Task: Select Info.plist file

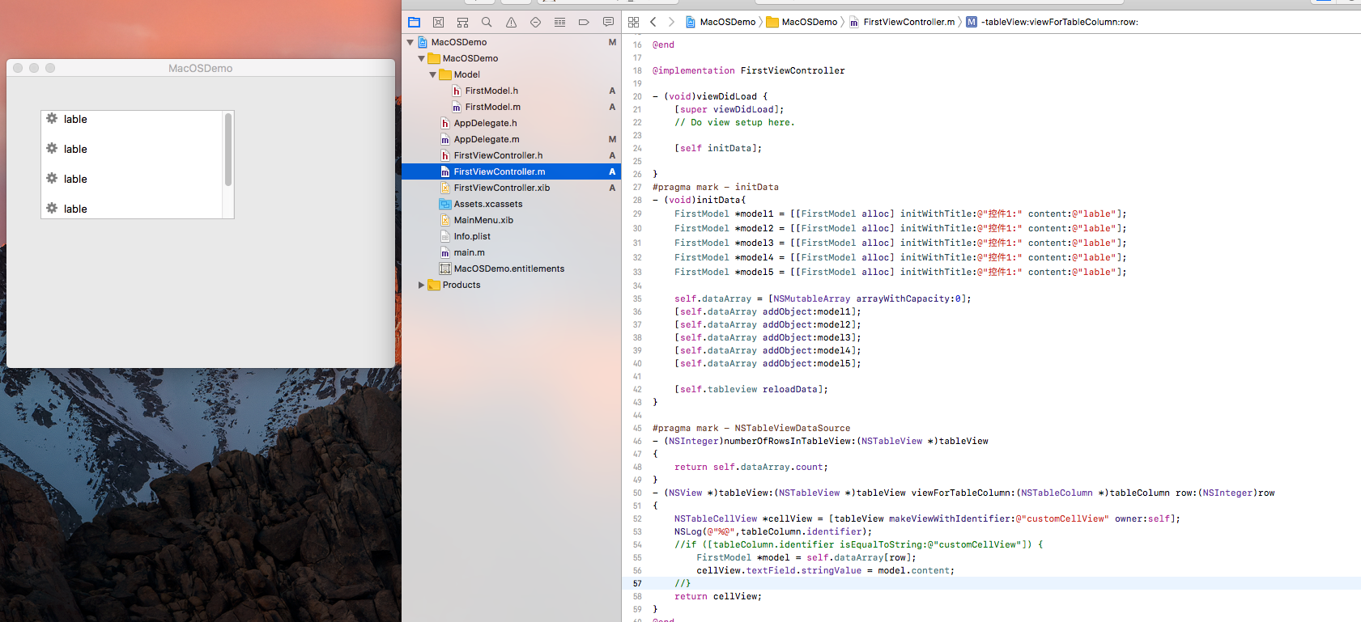Action: pyautogui.click(x=472, y=236)
